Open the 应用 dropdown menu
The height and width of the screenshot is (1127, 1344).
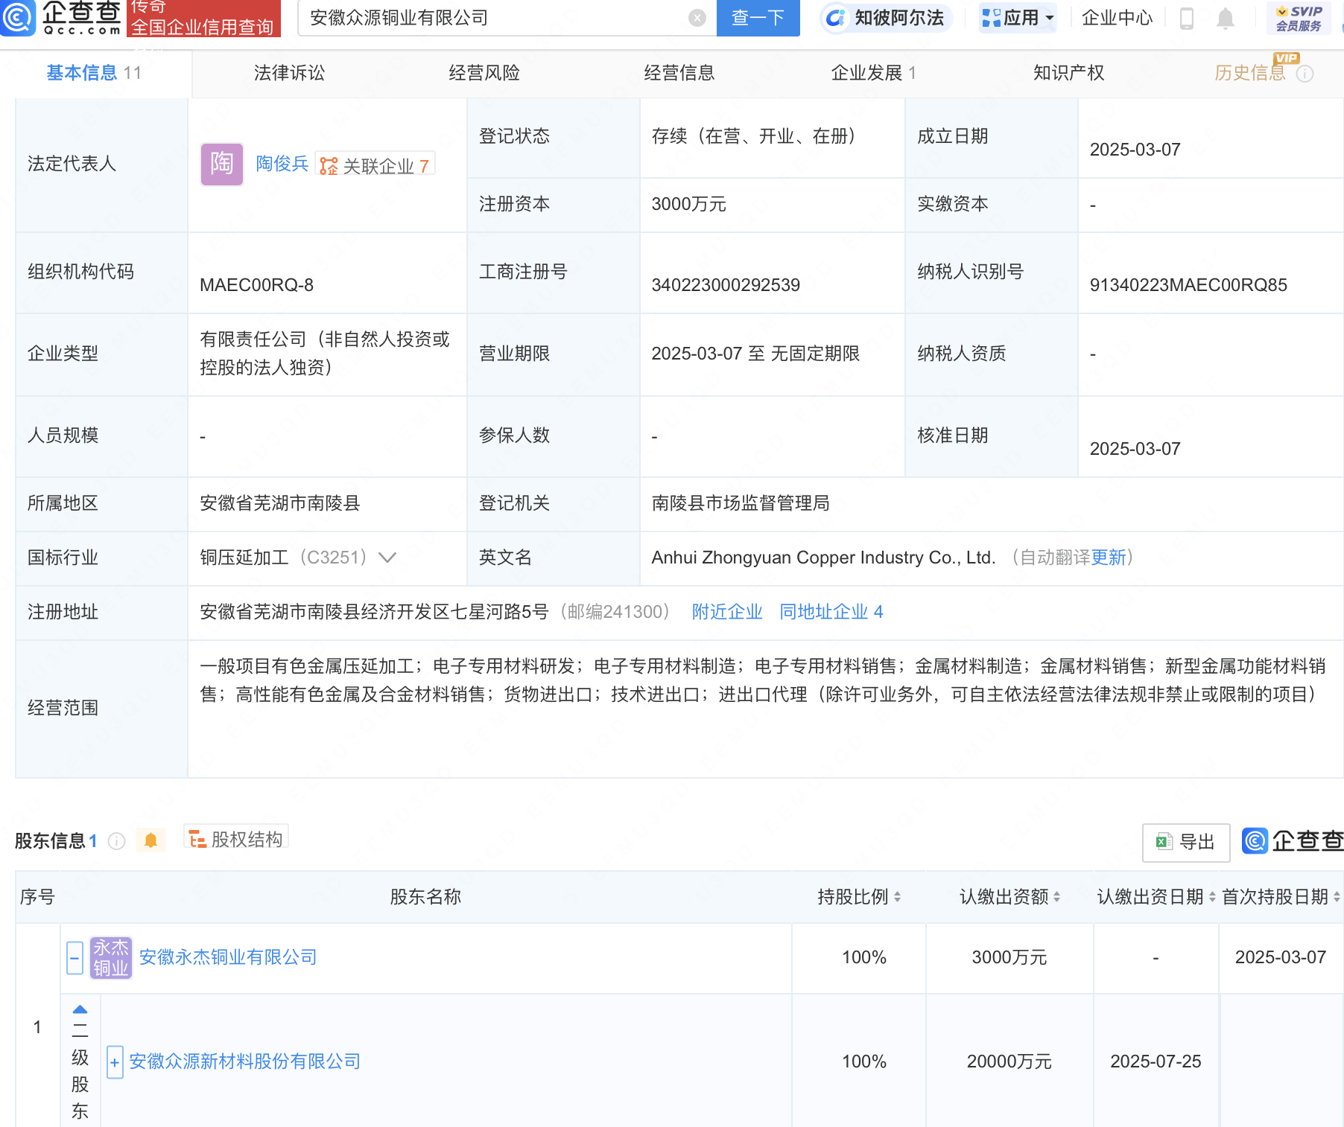point(1018,18)
